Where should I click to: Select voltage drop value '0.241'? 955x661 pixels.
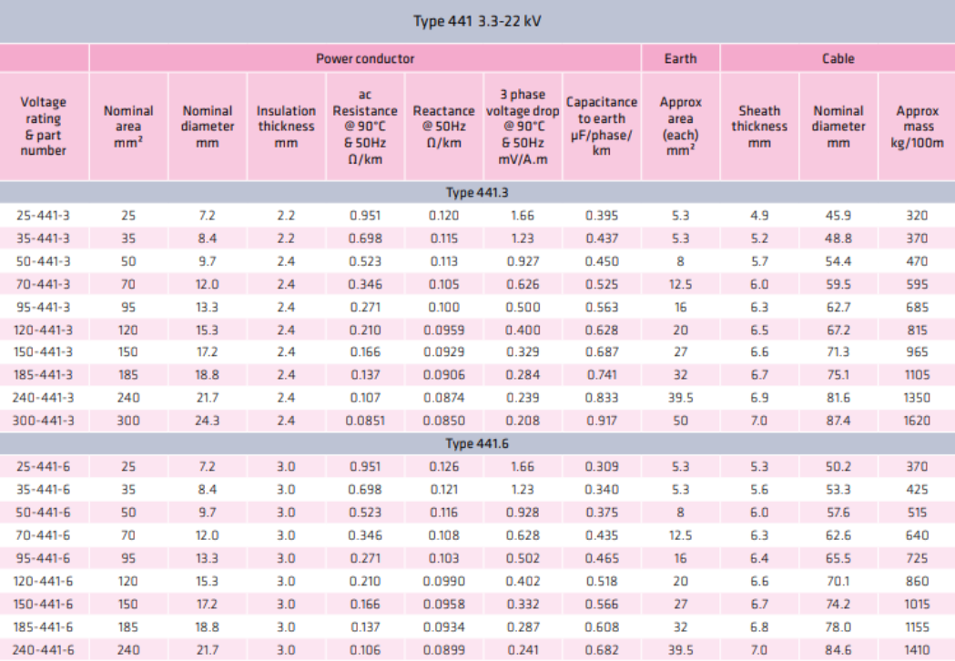pyautogui.click(x=523, y=650)
